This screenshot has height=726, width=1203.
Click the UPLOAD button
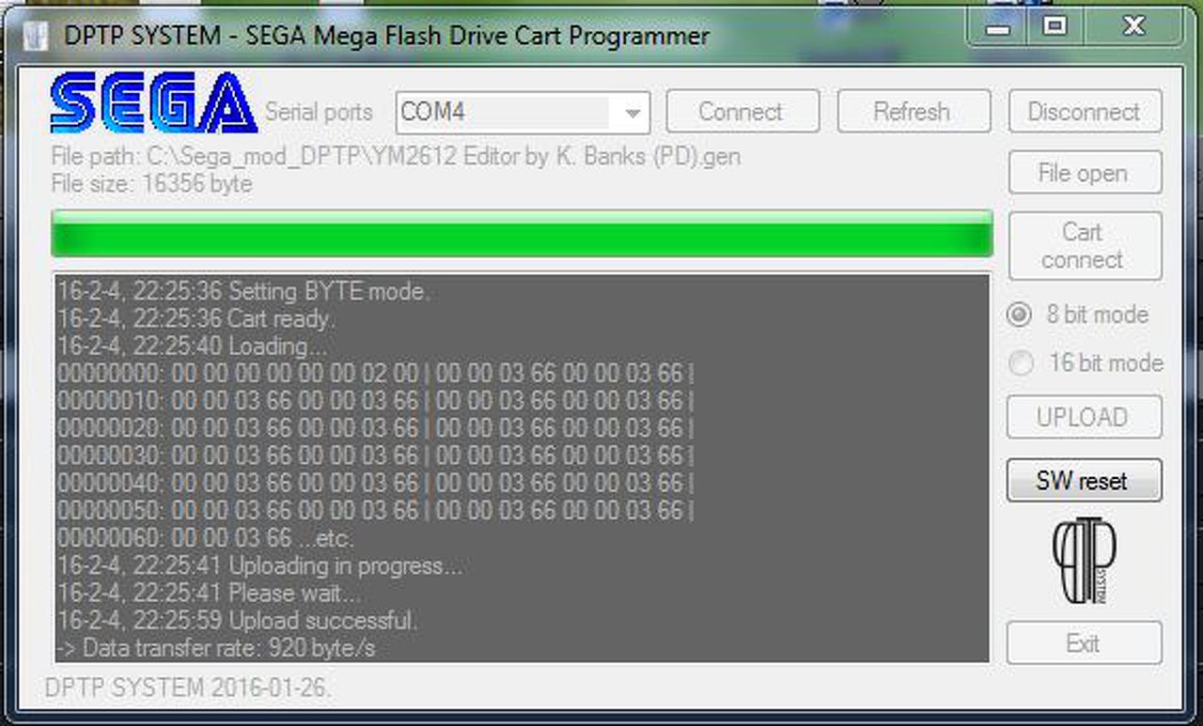[1085, 417]
